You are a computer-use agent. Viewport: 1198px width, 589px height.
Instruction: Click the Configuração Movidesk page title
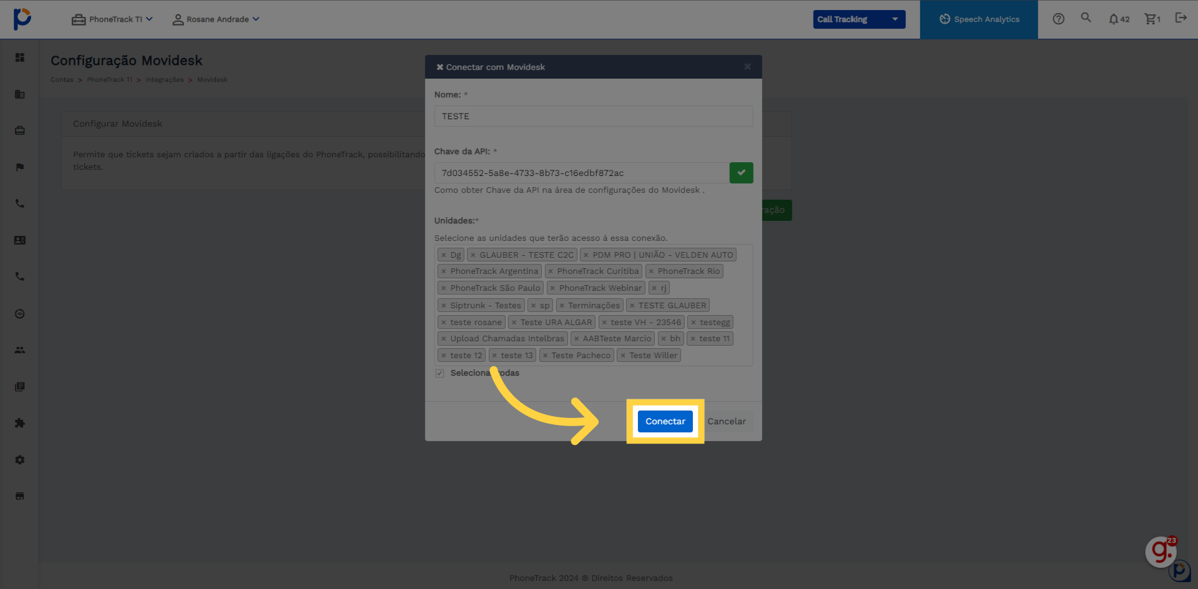coord(127,61)
